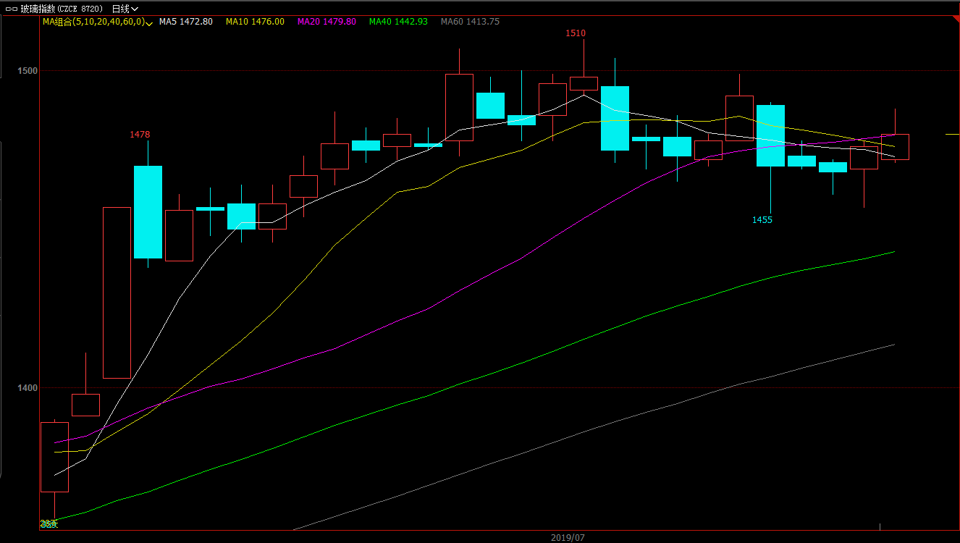Image resolution: width=960 pixels, height=543 pixels.
Task: Select the MA60 1413.75 legend value
Action: click(x=470, y=22)
